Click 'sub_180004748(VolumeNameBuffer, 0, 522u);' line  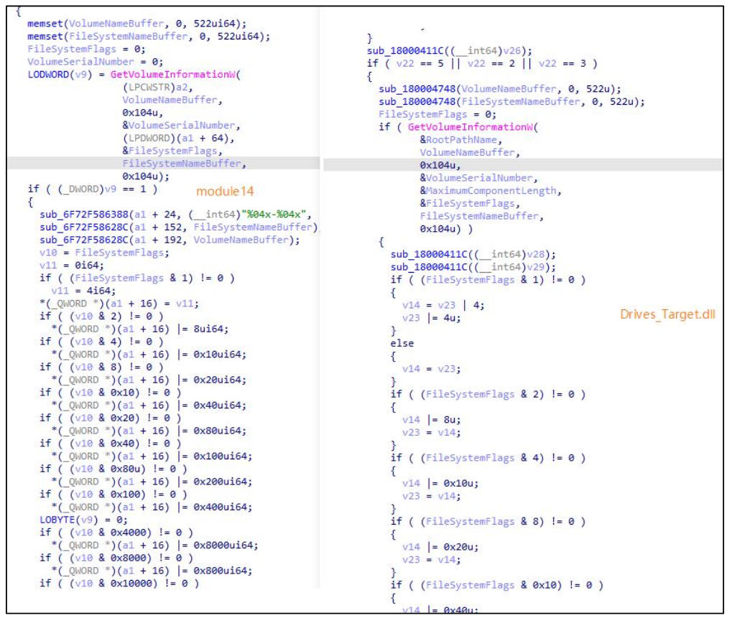click(500, 89)
